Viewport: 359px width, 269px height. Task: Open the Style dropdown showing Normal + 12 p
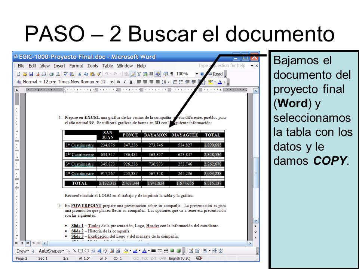55,82
